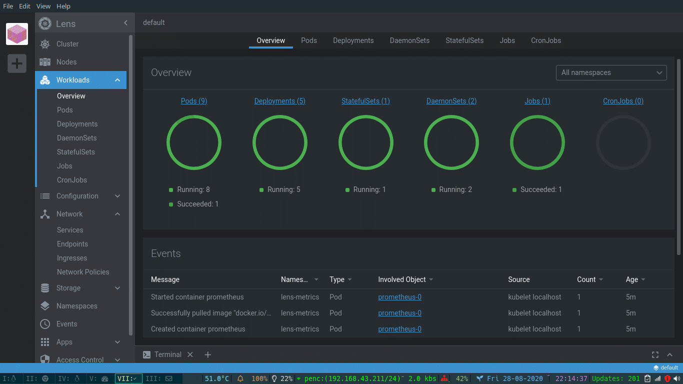
Task: Open the All namespaces dropdown
Action: [611, 72]
